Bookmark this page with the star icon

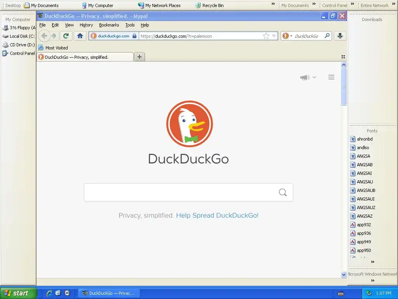(x=266, y=36)
